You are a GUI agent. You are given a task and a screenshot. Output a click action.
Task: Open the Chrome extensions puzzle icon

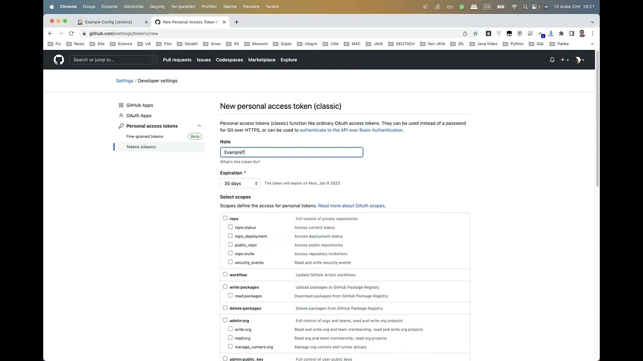coord(561,34)
